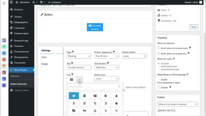The image size is (206, 116).
Task: Open the WordPress logo menu
Action: point(11,2)
